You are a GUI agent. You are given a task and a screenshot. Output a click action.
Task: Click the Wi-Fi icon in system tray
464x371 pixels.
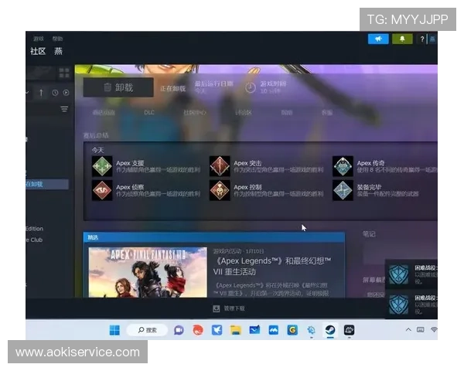(x=434, y=329)
